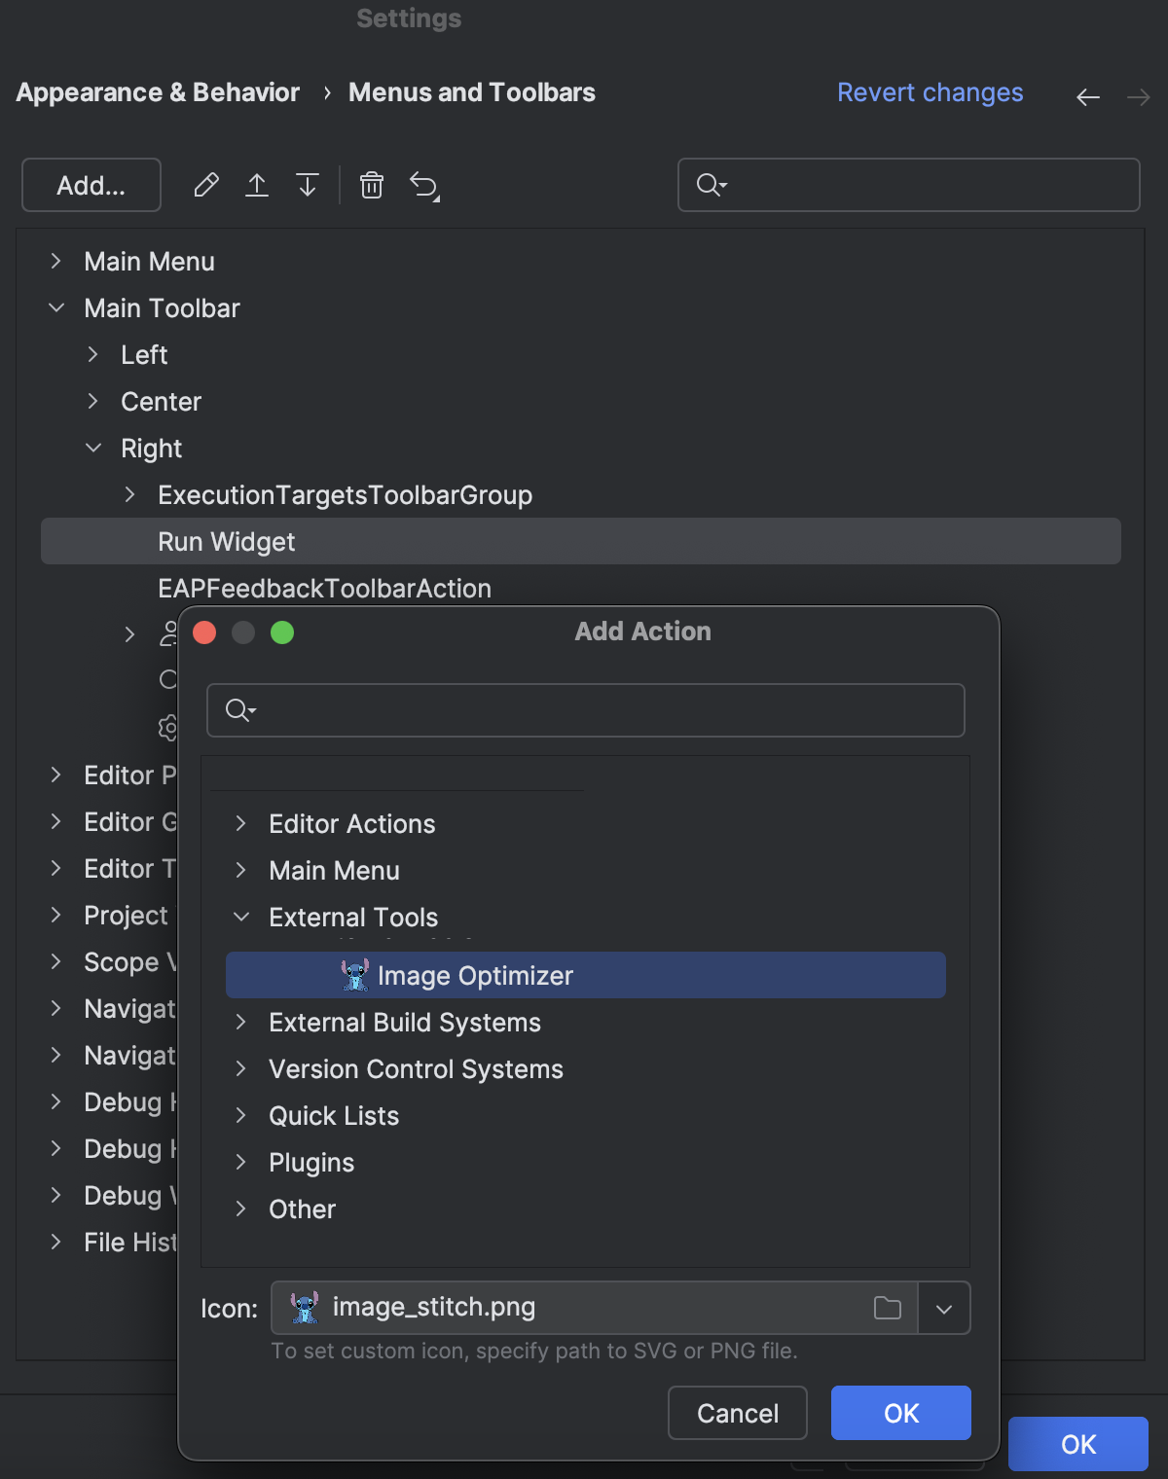This screenshot has height=1479, width=1168.
Task: Click Appearance & Behavior breadcrumb
Action: [158, 92]
